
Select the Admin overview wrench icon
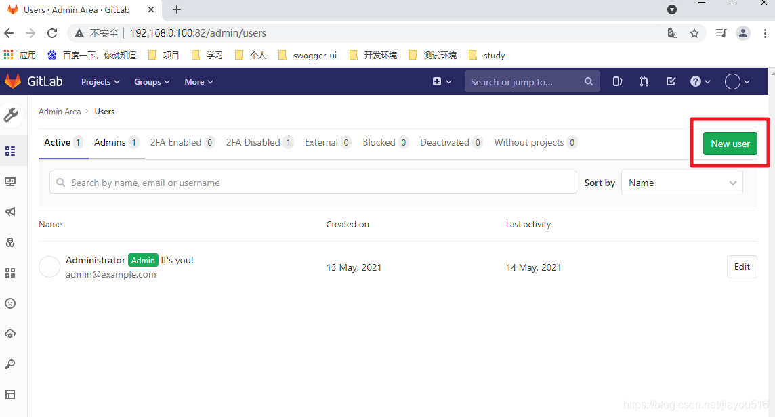[x=12, y=114]
